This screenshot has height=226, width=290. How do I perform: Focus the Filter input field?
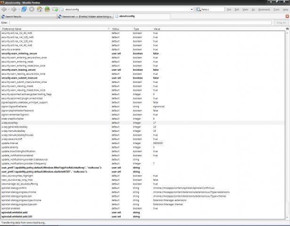coord(141,23)
